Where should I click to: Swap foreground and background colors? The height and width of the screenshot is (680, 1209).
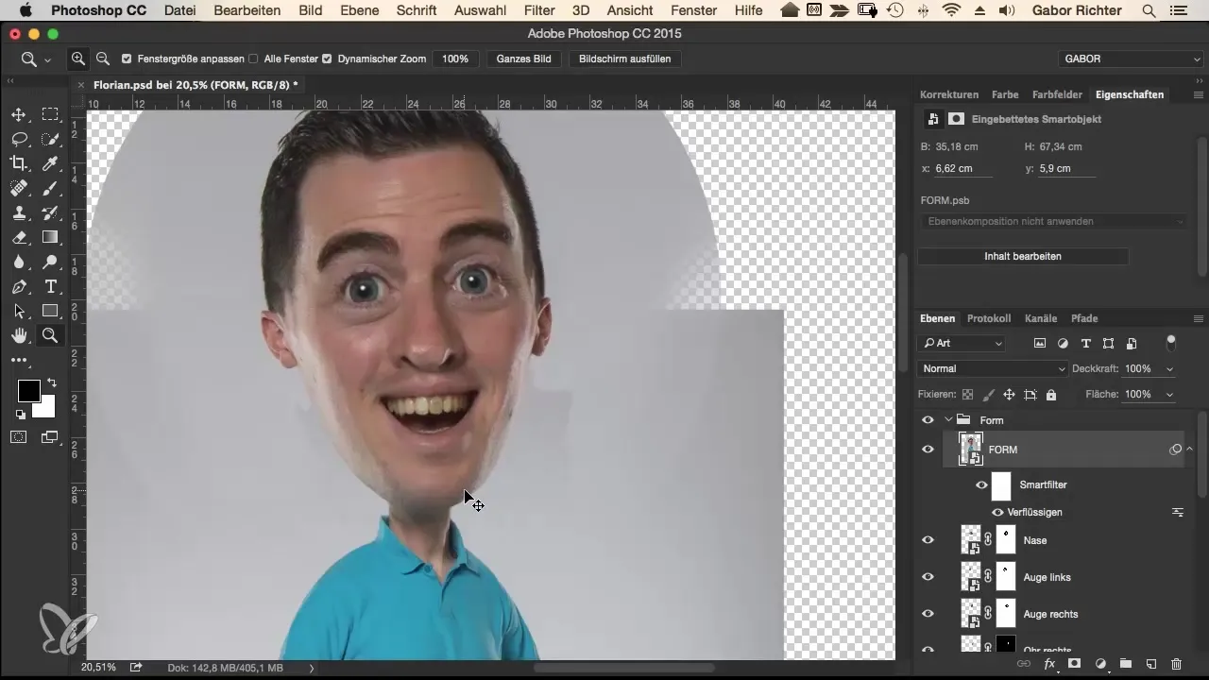click(x=51, y=382)
